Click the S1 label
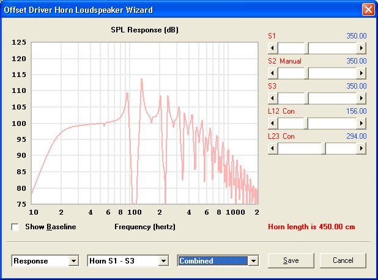The height and width of the screenshot is (280, 378). pos(272,36)
